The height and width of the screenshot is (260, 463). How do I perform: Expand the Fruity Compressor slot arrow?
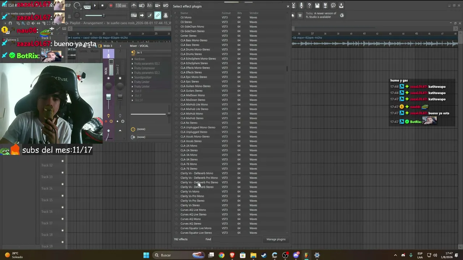132,68
